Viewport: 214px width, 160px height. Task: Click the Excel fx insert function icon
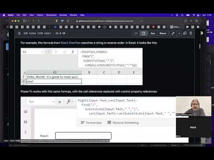click(x=73, y=52)
